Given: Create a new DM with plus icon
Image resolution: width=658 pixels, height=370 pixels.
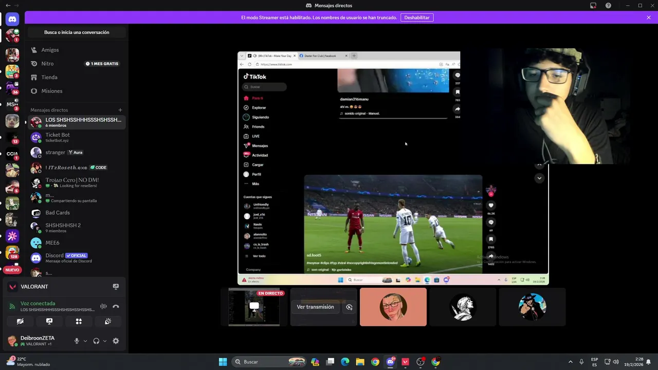Looking at the screenshot, I should (120, 110).
